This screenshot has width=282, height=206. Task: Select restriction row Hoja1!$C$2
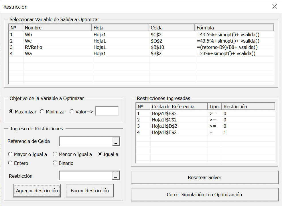(x=206, y=120)
